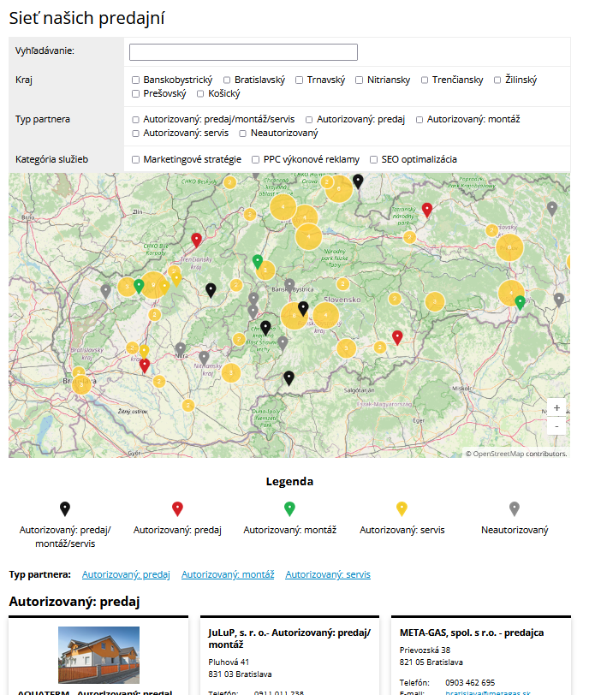Click the red pin above Trenčiansky kraj label
Screen dimensions: 595x695
point(196,240)
